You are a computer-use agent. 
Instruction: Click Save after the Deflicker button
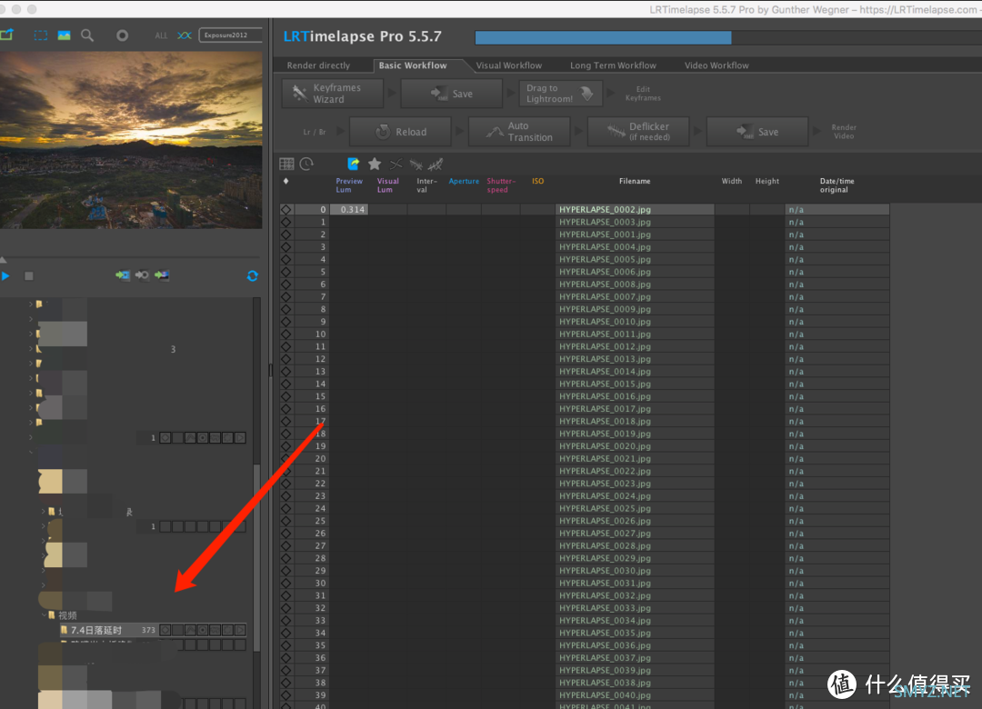pos(757,132)
